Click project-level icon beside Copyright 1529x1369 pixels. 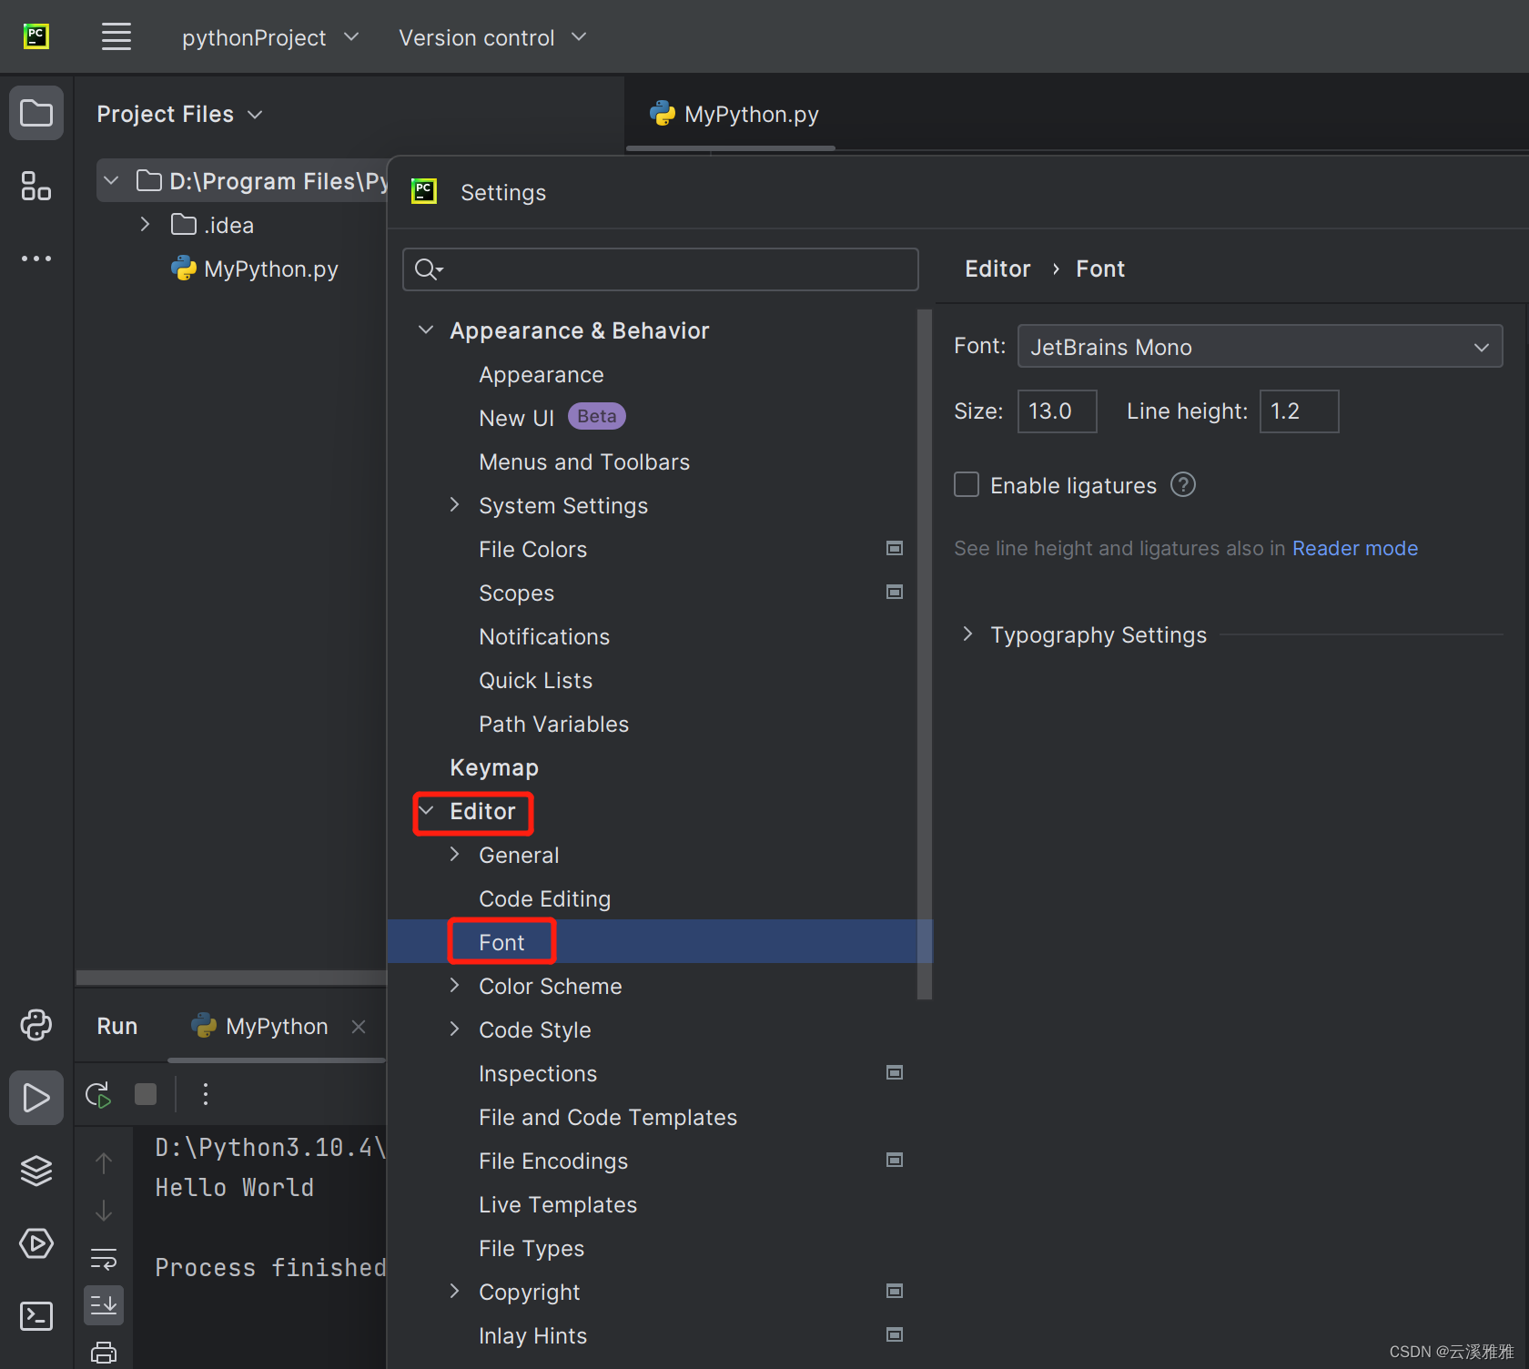(895, 1291)
